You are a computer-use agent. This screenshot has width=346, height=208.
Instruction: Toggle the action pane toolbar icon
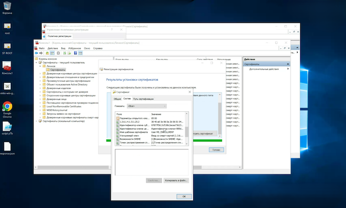pos(80,53)
